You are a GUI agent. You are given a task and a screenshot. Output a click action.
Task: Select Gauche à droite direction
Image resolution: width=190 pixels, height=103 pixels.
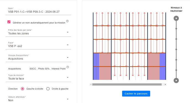point(22,89)
